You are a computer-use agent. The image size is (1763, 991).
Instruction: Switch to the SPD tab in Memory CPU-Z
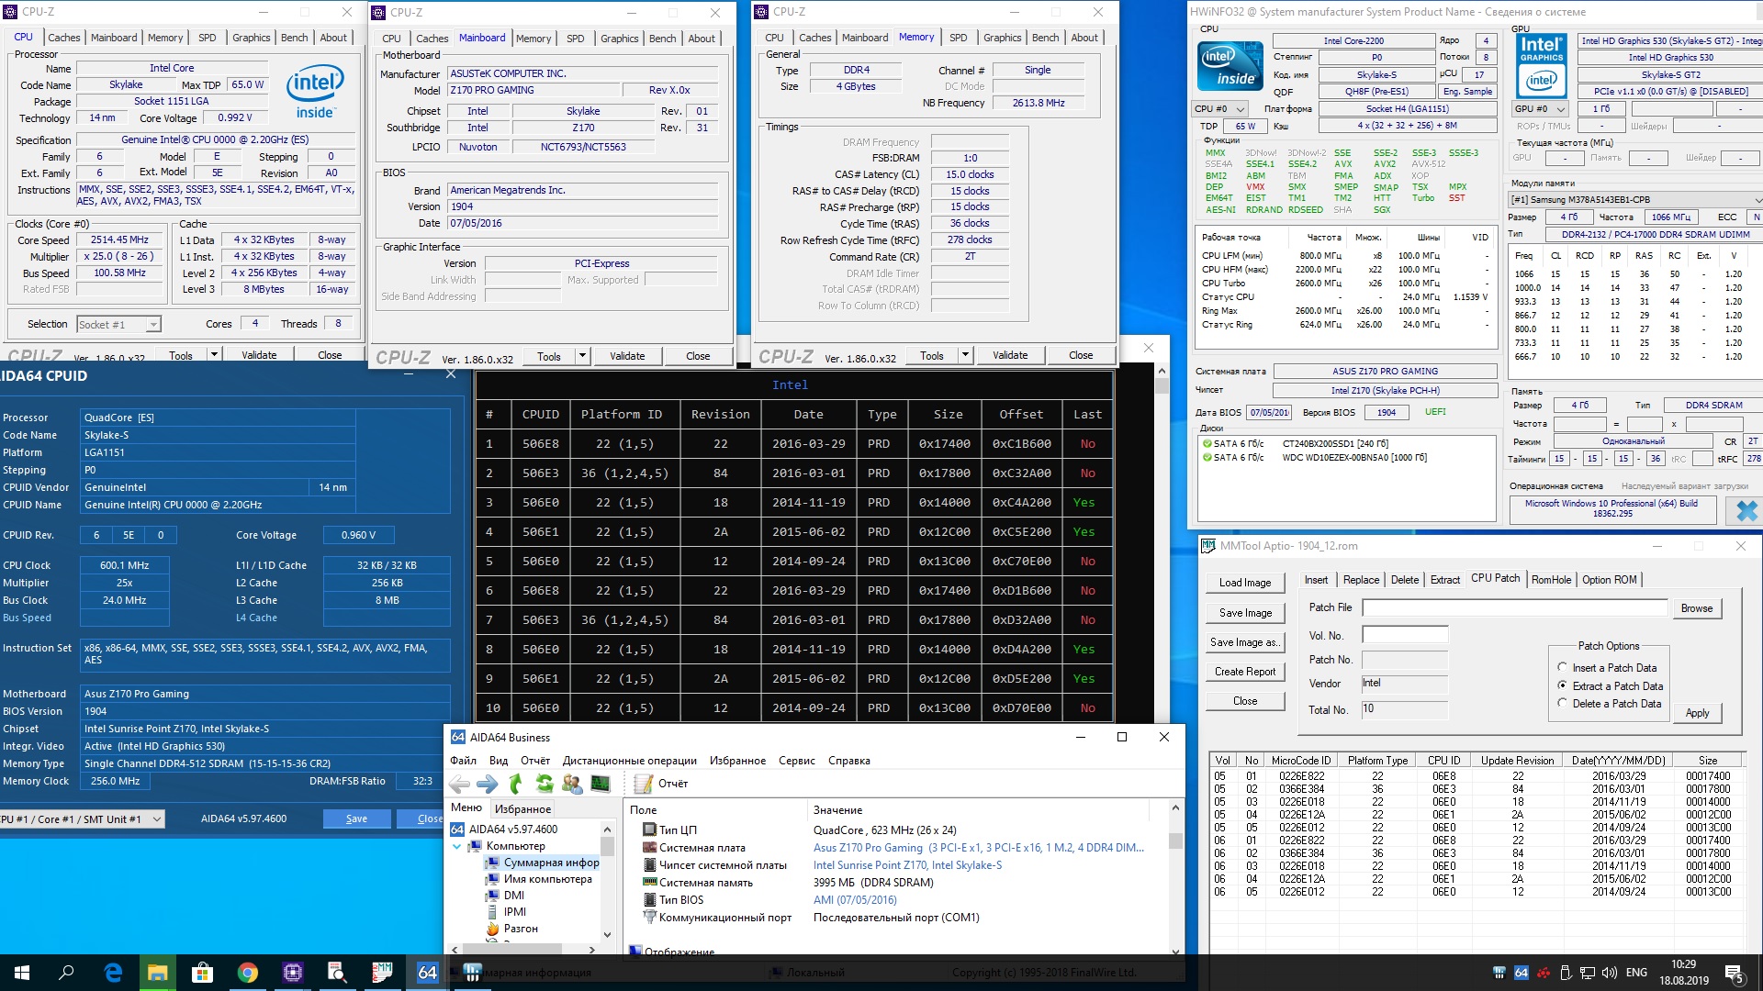point(958,38)
